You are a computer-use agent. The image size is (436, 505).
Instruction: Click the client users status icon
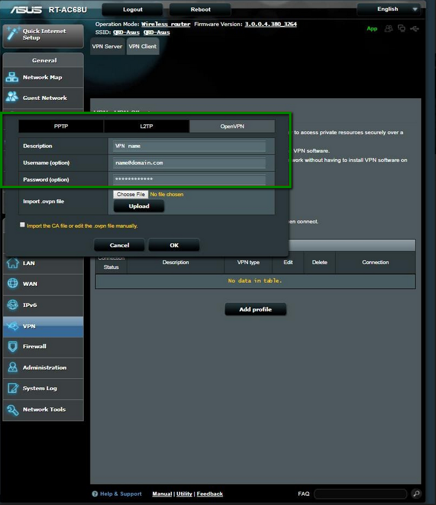(x=389, y=29)
